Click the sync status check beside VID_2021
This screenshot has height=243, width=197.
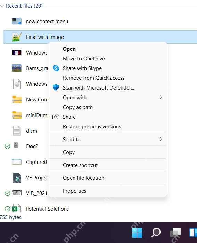coord(7,193)
